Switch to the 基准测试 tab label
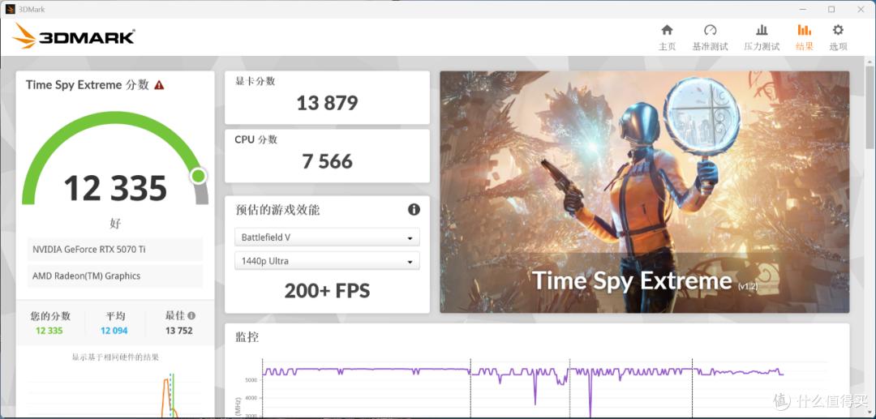 tap(710, 47)
